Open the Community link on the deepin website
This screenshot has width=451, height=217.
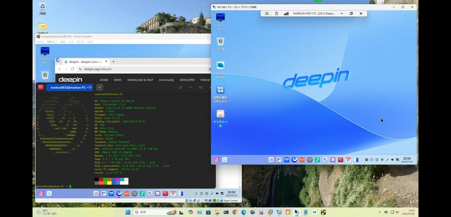coord(166,80)
